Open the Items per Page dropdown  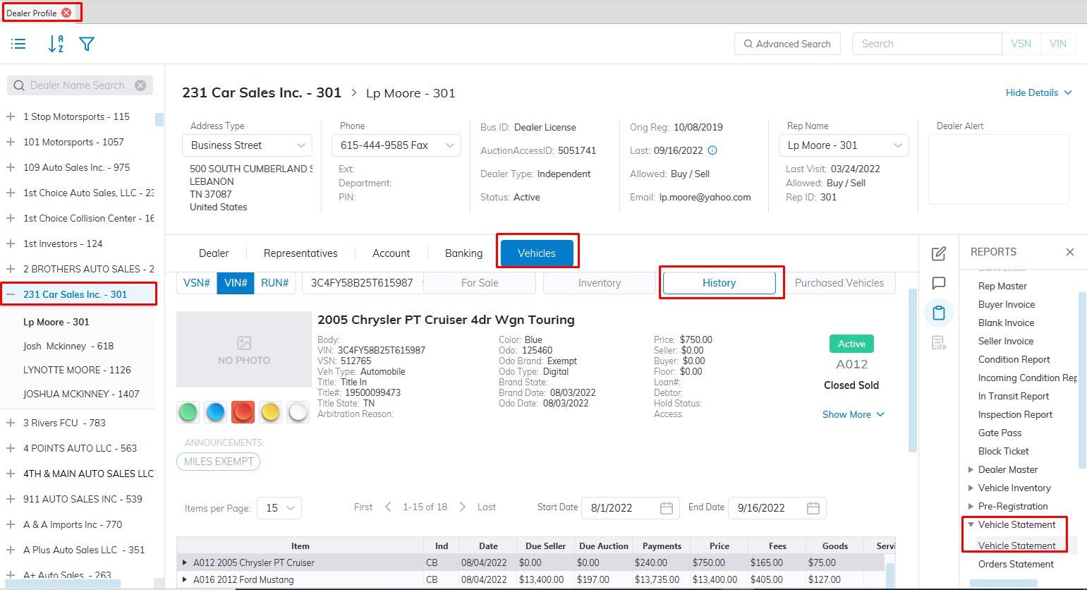[279, 508]
